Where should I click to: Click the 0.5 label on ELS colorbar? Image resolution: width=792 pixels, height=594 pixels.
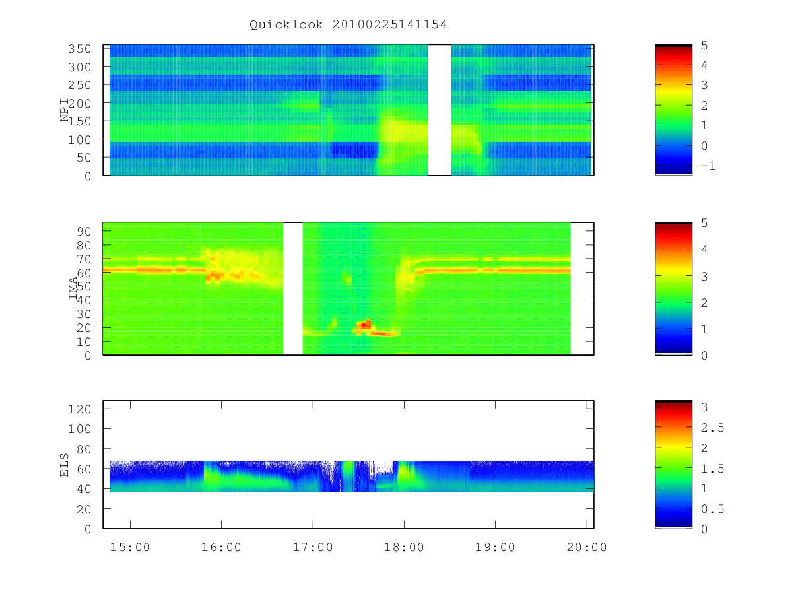[711, 509]
